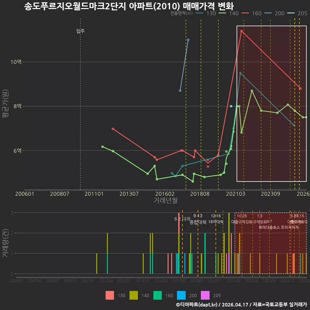
Task: Click the 입주 marker label
Action: pyautogui.click(x=80, y=31)
